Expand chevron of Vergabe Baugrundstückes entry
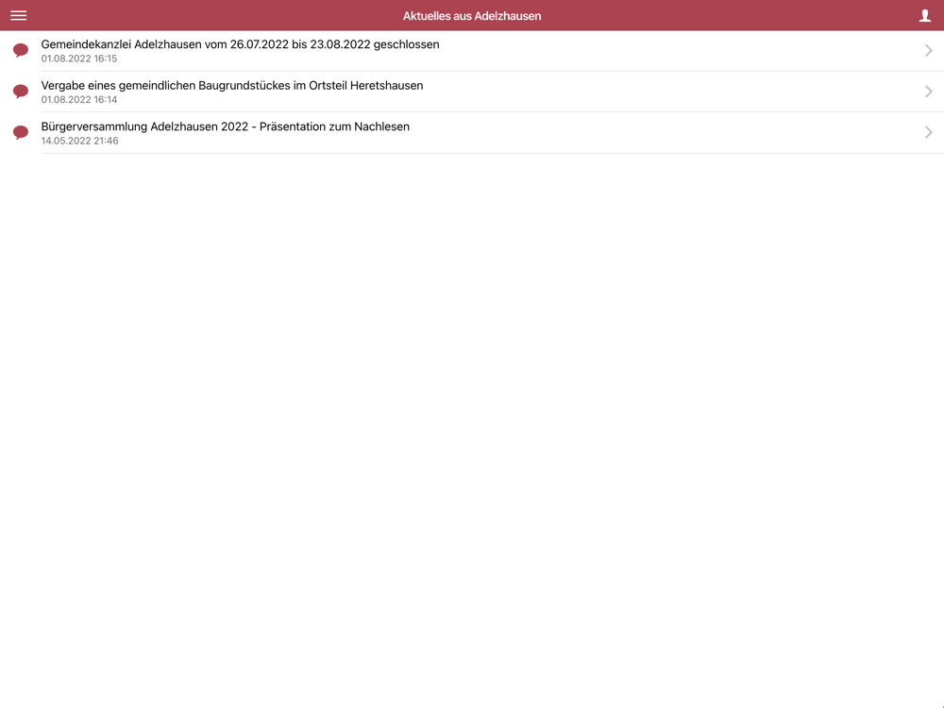Viewport: 944px width, 708px height. (x=928, y=92)
